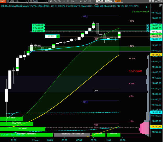Image resolution: width=163 pixels, height=142 pixels.
Task: Click the WR2 pivot label
Action: coord(85,16)
